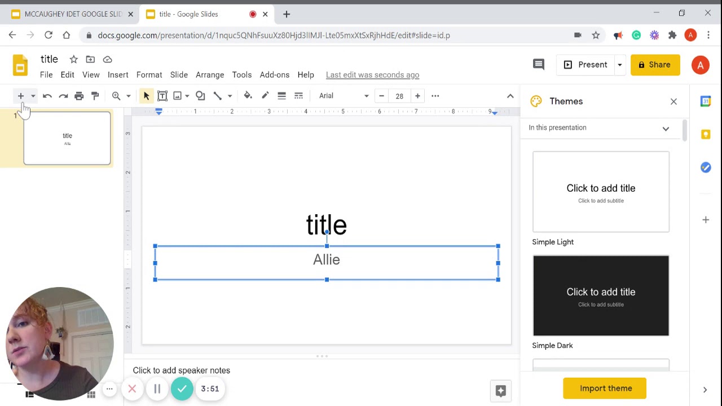Viewport: 722px width, 406px height.
Task: Open the Help menu
Action: click(x=306, y=74)
